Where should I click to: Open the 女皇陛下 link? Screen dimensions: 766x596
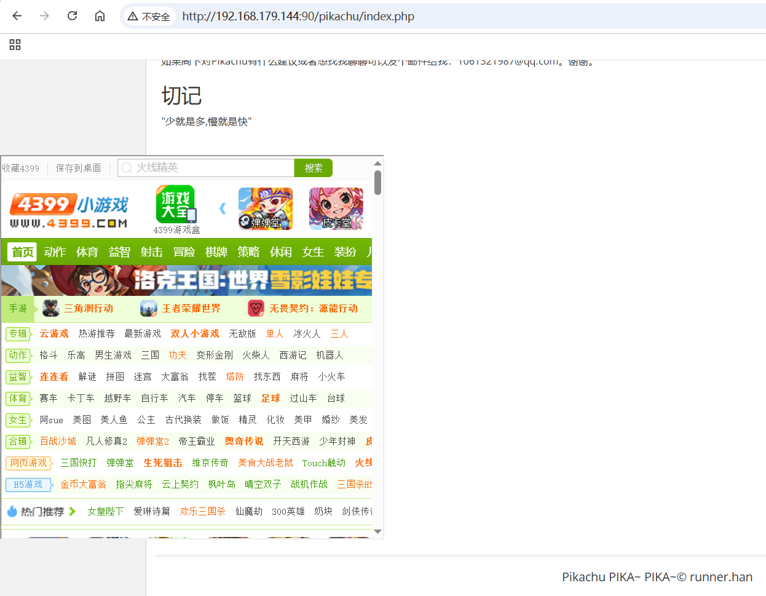pos(105,511)
